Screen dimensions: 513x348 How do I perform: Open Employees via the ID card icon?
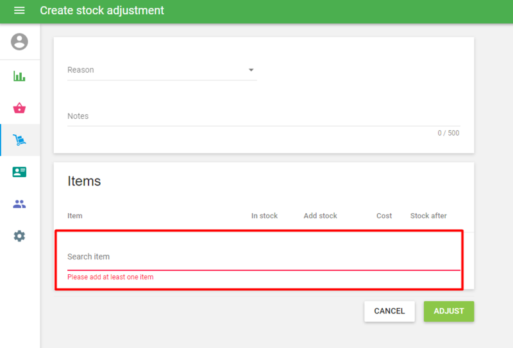(x=19, y=172)
